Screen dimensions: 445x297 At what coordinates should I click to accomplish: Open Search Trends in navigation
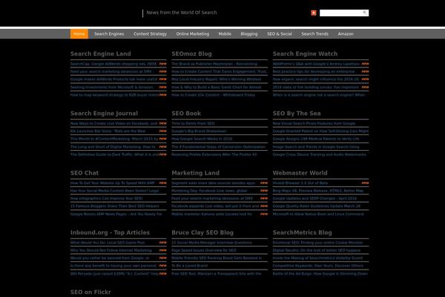[314, 34]
